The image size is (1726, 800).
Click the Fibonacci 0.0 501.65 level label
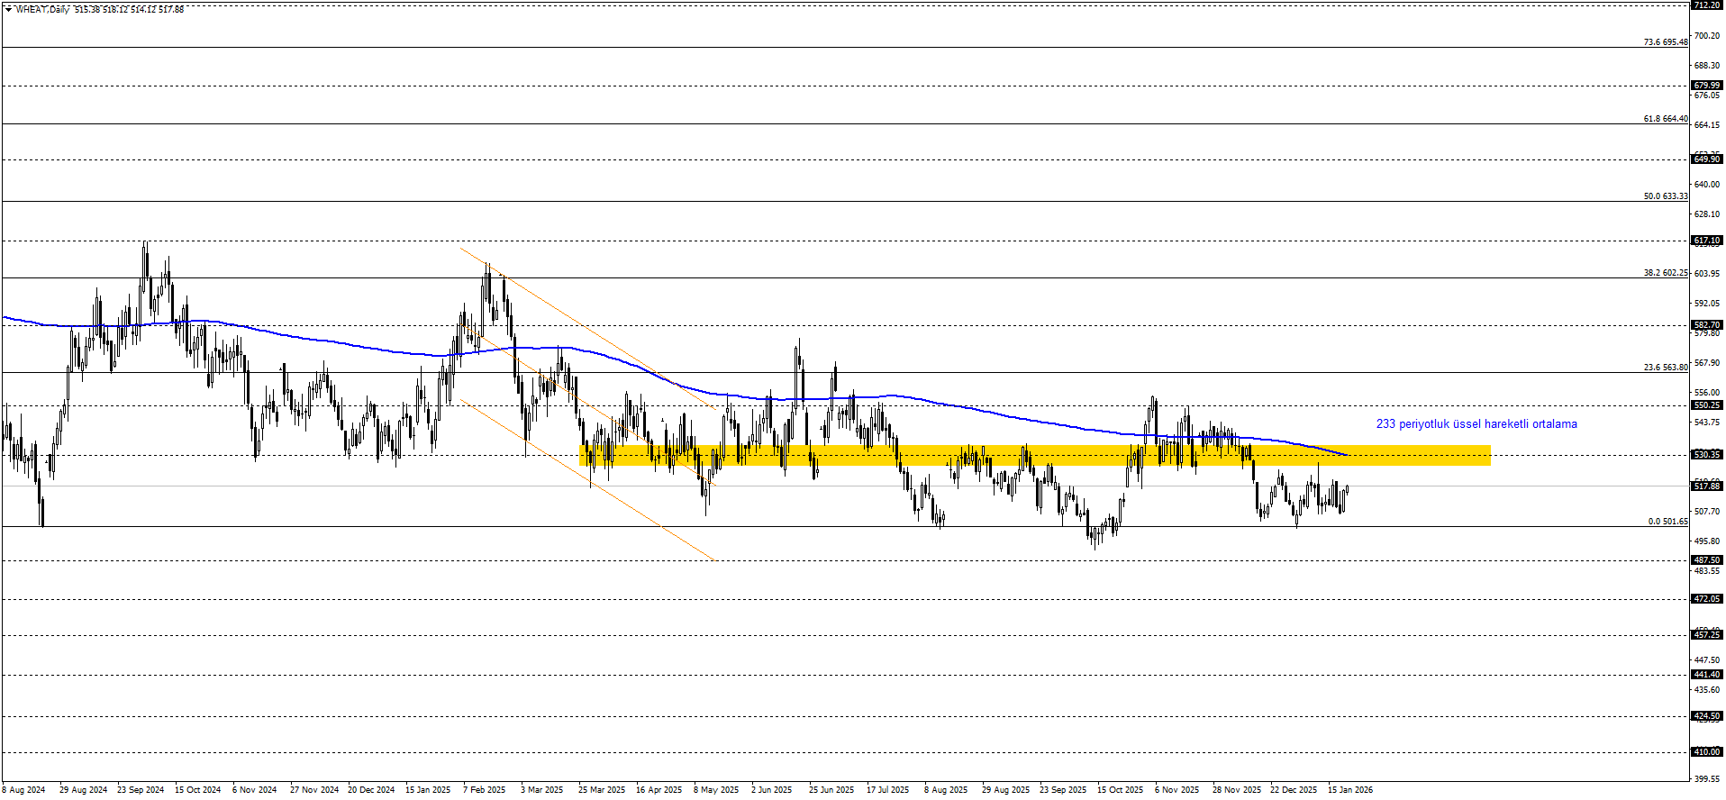pos(1667,522)
